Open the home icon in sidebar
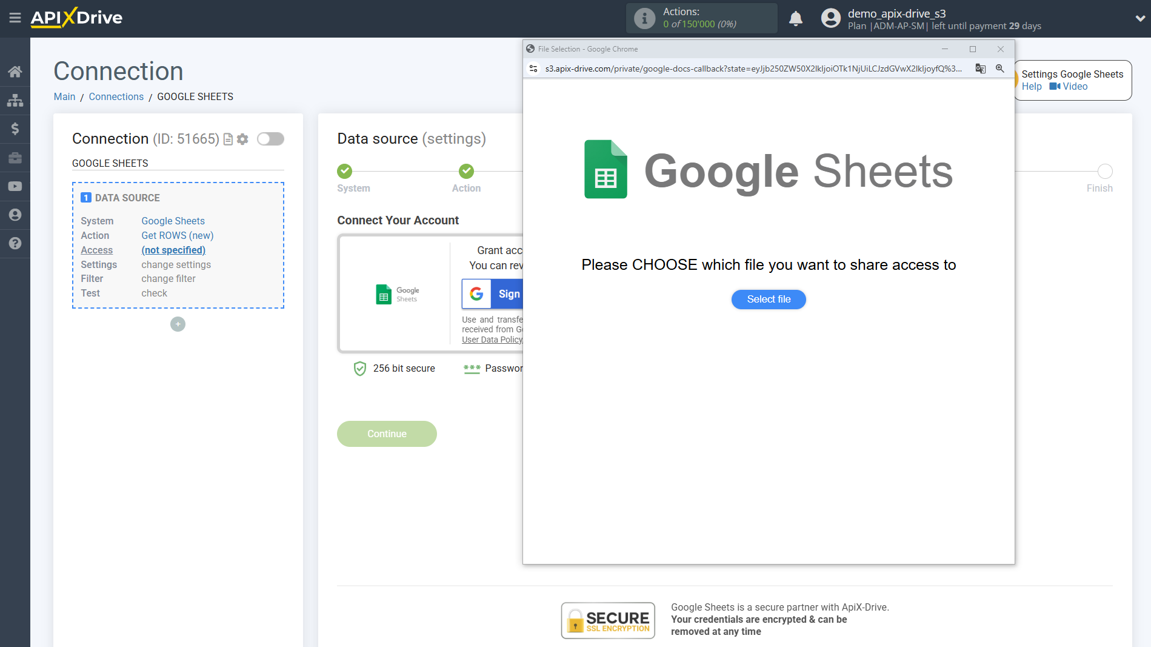 click(15, 72)
